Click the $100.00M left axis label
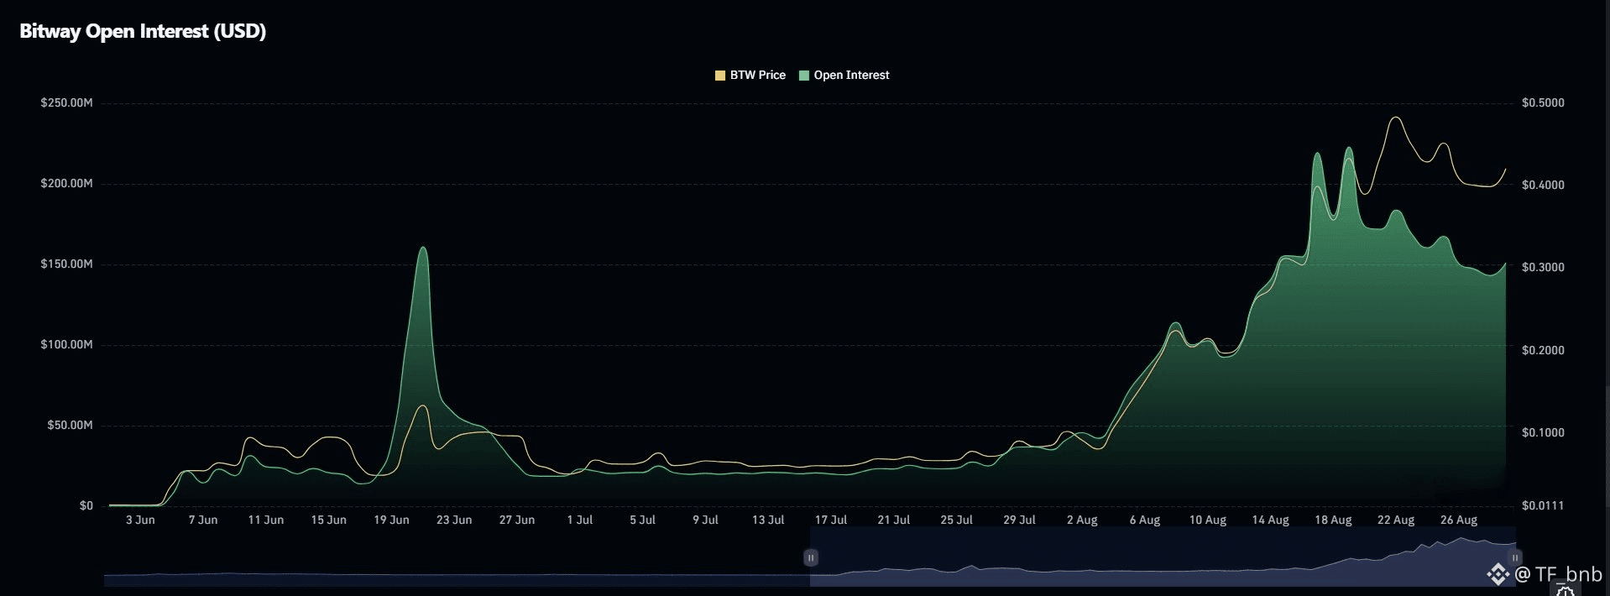The image size is (1610, 596). click(66, 344)
